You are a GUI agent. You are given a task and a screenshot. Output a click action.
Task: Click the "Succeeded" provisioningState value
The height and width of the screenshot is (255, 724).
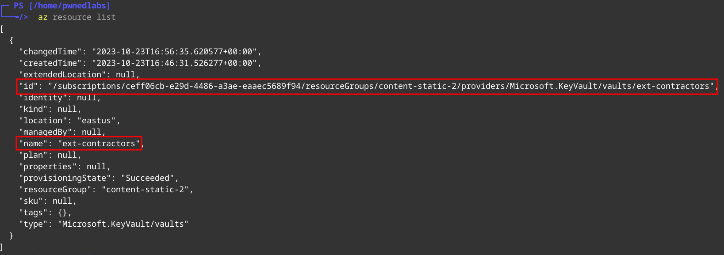(x=147, y=178)
